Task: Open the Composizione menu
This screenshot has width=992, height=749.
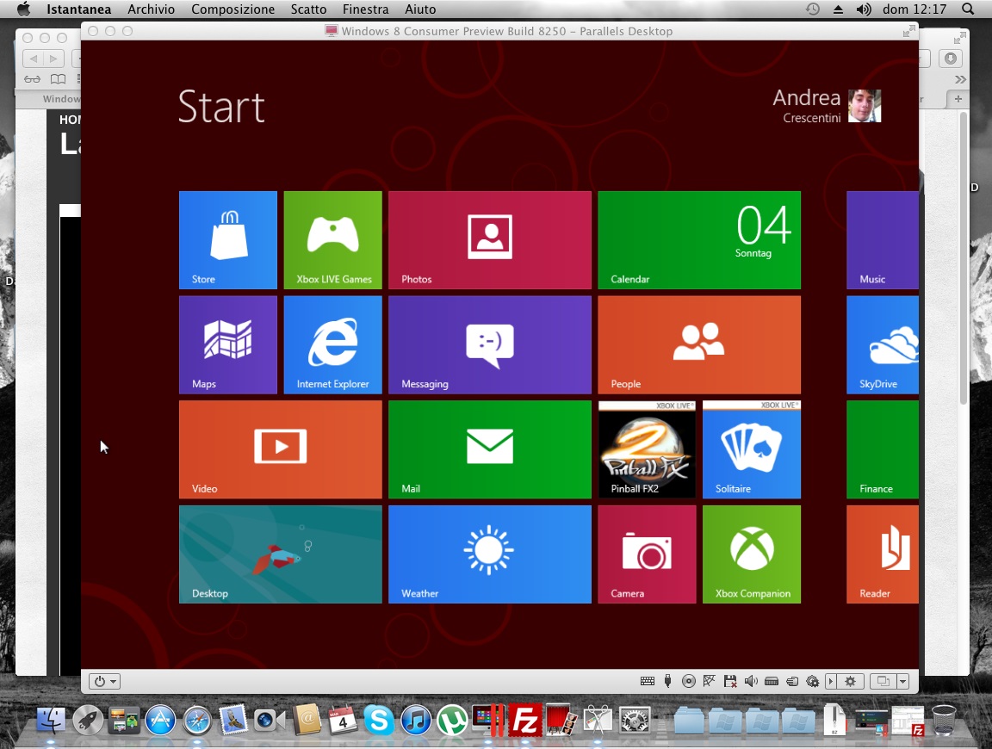Action: tap(232, 9)
